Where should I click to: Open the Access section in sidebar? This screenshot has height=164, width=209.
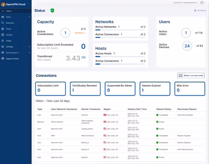[x=16, y=35]
